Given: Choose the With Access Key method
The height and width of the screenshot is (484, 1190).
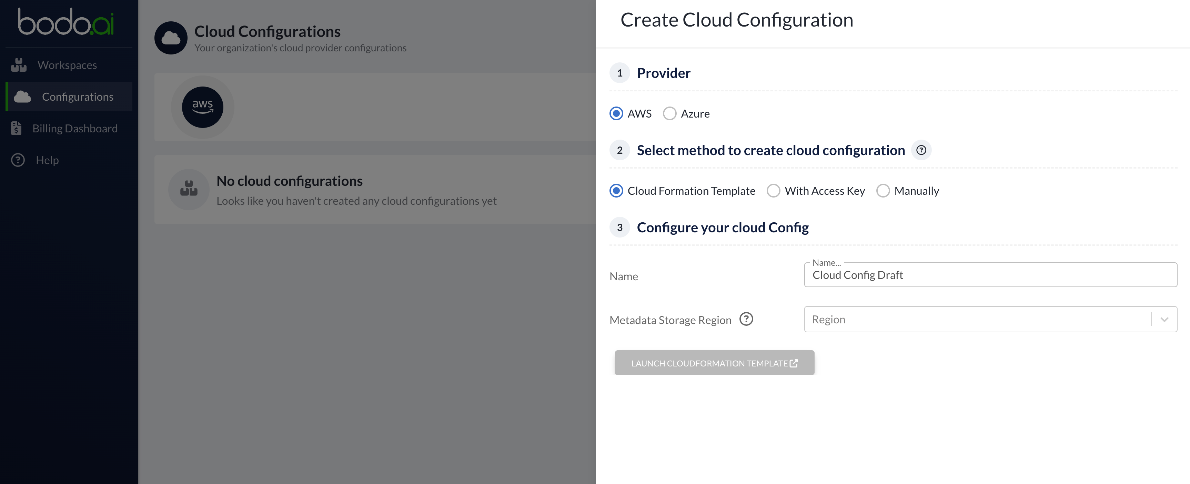Looking at the screenshot, I should (773, 191).
